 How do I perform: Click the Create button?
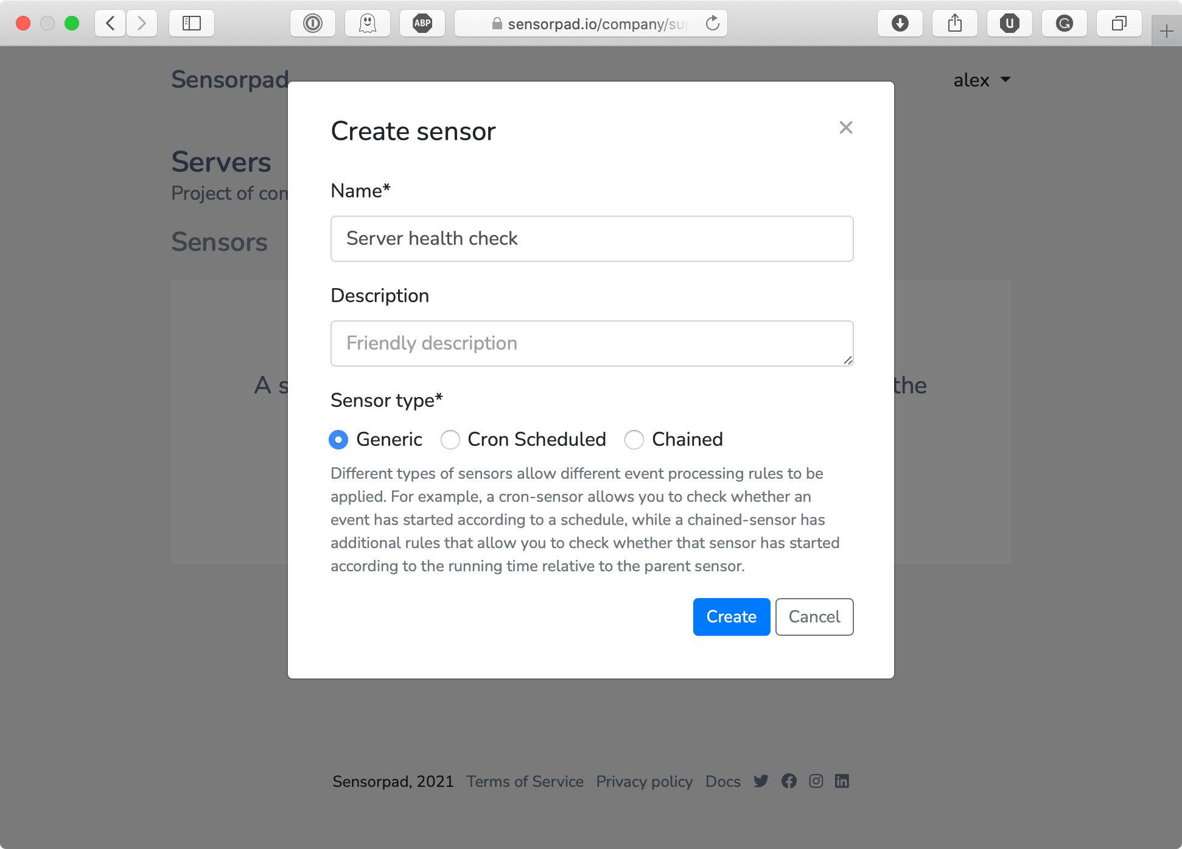(732, 616)
